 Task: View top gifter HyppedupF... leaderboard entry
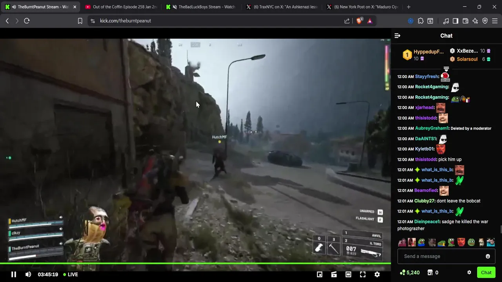[x=424, y=55]
